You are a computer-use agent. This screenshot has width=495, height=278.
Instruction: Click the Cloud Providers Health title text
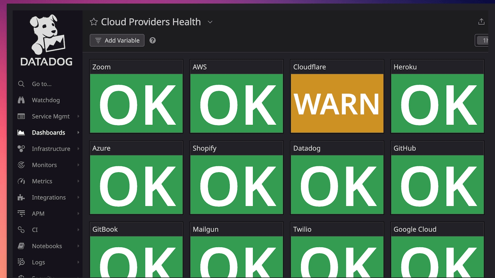pyautogui.click(x=151, y=22)
